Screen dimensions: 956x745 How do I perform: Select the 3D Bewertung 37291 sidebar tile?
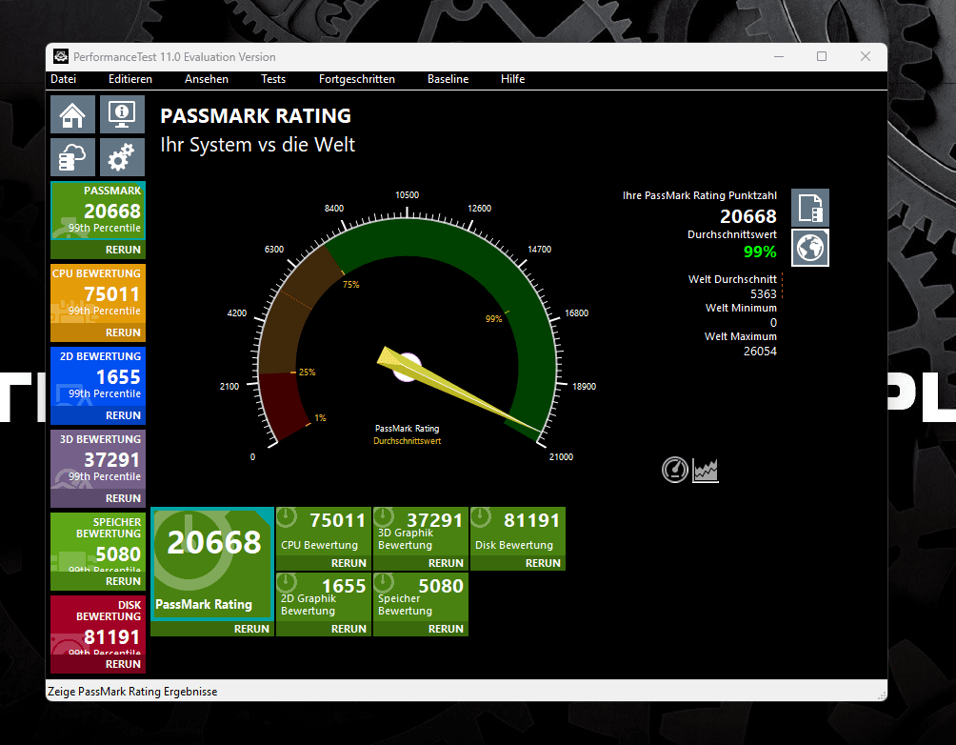(98, 459)
